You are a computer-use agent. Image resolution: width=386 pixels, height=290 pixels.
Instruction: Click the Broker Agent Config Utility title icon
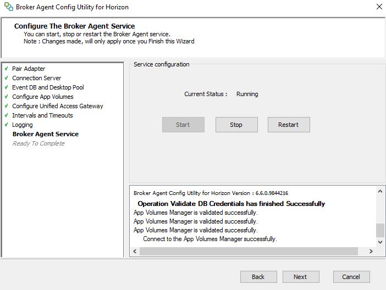9,7
